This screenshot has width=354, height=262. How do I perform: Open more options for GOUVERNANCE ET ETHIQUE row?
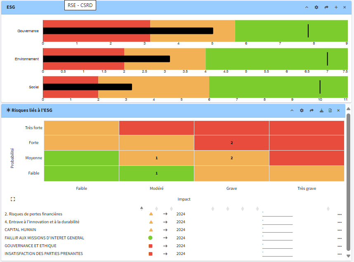click(340, 246)
